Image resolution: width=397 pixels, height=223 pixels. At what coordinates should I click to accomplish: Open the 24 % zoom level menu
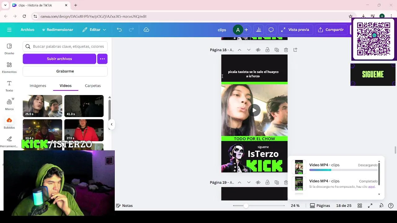point(295,206)
